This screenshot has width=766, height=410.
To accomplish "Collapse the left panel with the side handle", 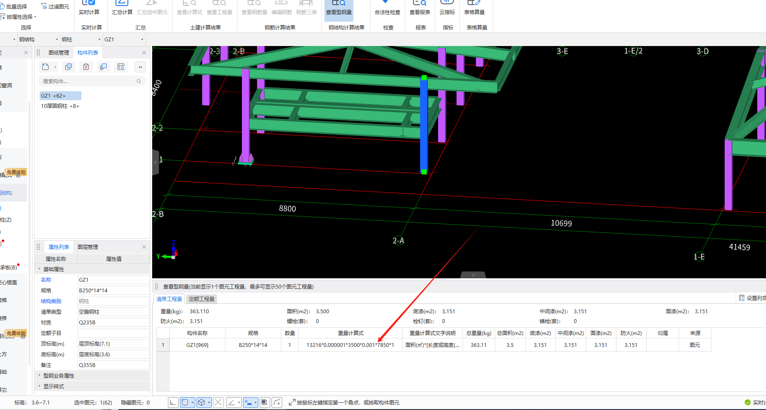I will [x=156, y=162].
